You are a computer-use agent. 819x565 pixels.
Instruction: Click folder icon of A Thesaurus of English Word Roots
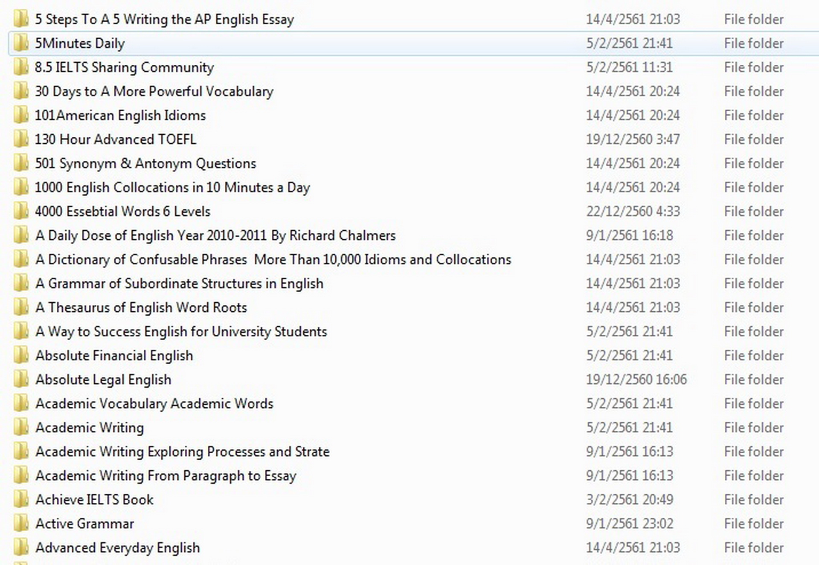(20, 307)
